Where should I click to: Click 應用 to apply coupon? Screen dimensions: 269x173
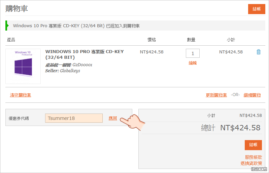[113, 118]
